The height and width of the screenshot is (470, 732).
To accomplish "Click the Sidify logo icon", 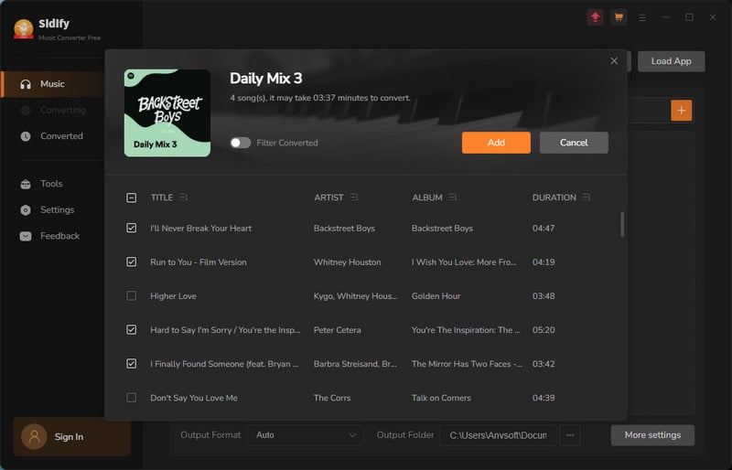I will point(24,29).
